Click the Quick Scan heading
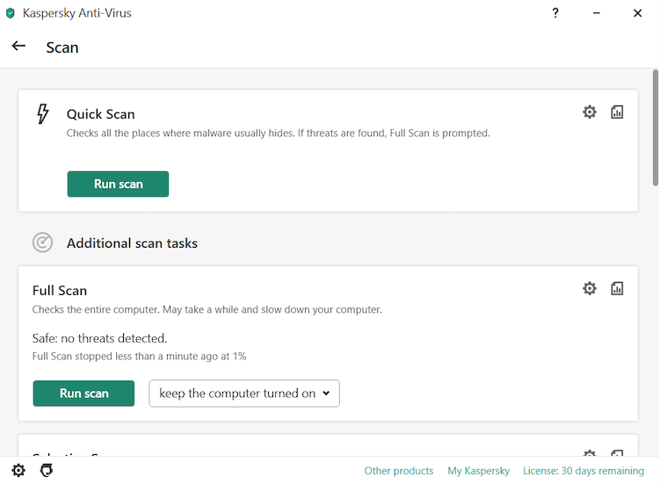This screenshot has height=484, width=659. click(x=101, y=114)
